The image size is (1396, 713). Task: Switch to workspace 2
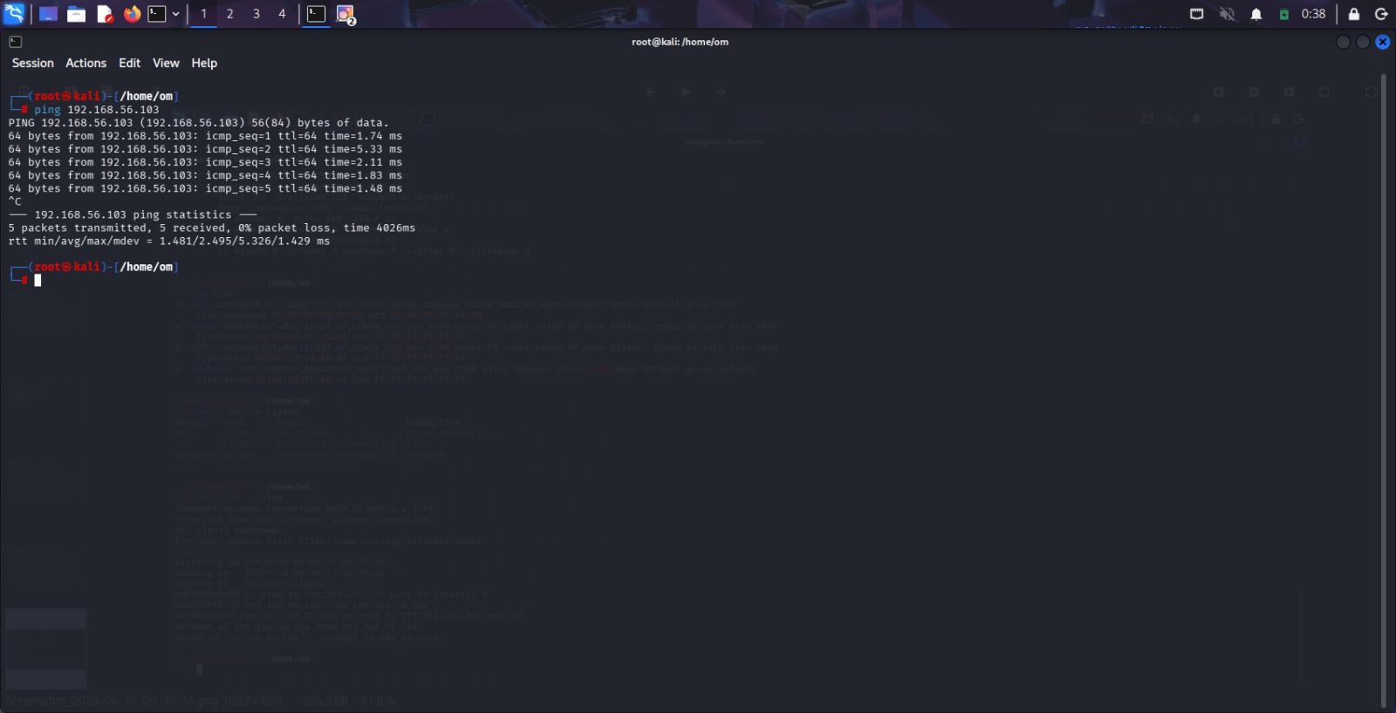point(229,14)
